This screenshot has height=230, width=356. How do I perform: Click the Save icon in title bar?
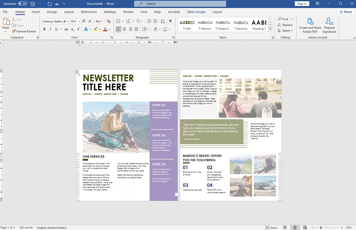(33, 4)
